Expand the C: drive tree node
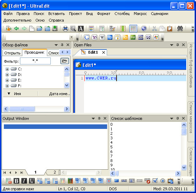This screenshot has height=193, width=196. [x=7, y=69]
